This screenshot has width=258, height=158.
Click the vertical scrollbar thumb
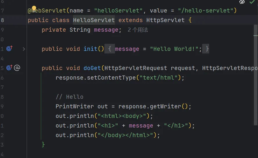click(x=256, y=75)
